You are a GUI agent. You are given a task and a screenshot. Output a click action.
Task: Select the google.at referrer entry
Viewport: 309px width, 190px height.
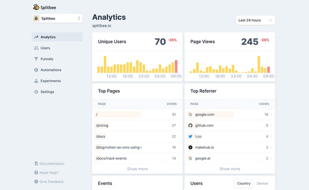230,158
